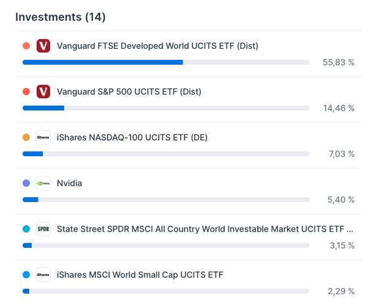Select the blue dot for iShares MSCI World Small Cap
Screen dimensions: 375x304
26,275
